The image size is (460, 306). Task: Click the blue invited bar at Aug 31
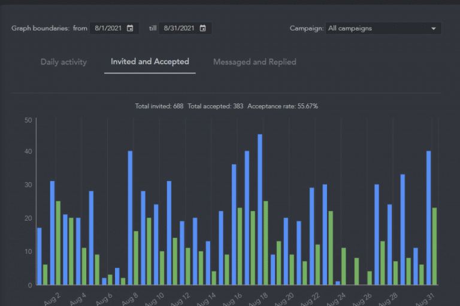[428, 218]
